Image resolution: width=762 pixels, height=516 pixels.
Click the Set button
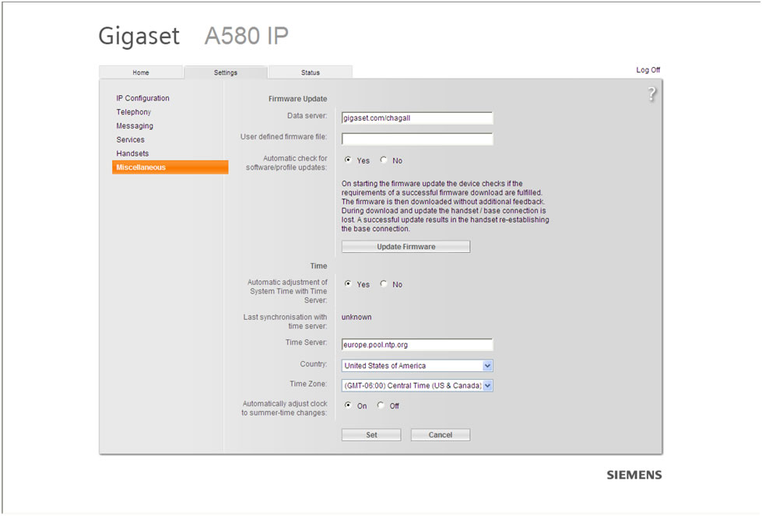371,435
